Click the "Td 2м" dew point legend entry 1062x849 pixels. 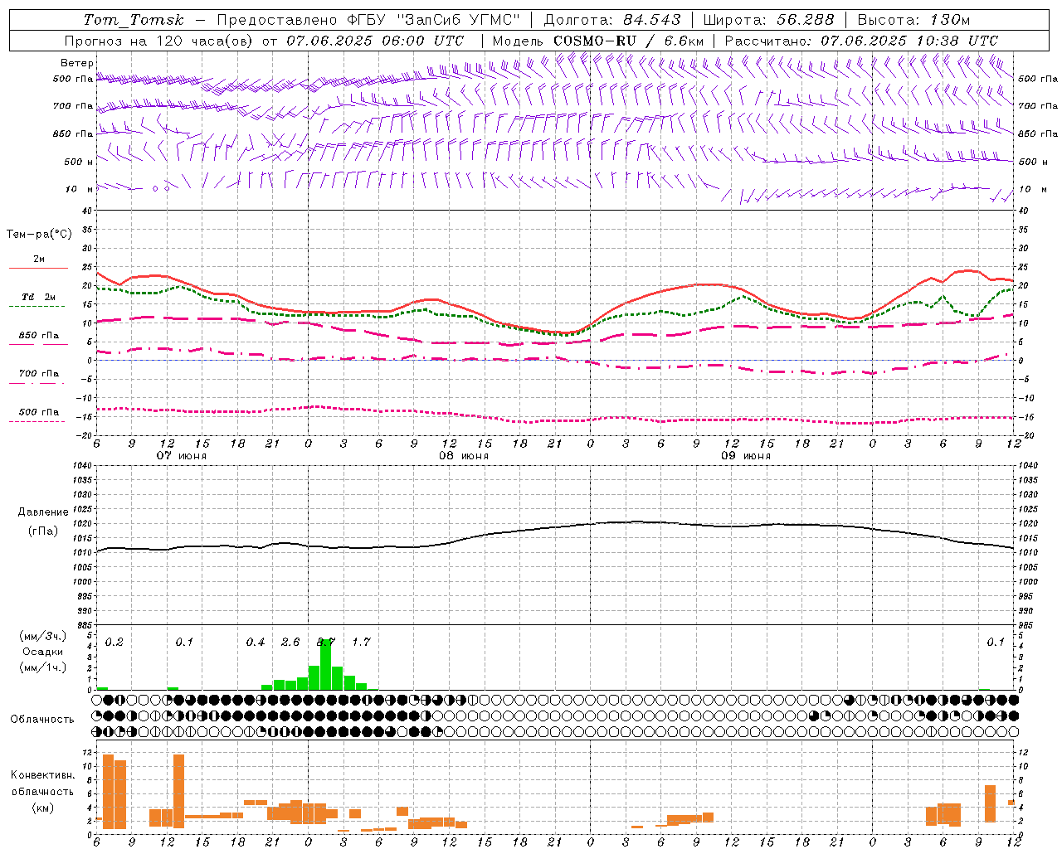[38, 297]
